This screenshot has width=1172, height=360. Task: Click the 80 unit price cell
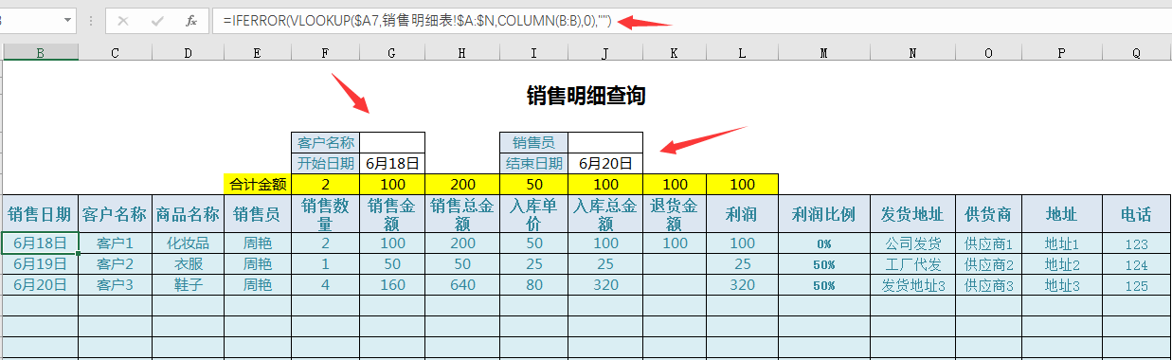pyautogui.click(x=533, y=284)
